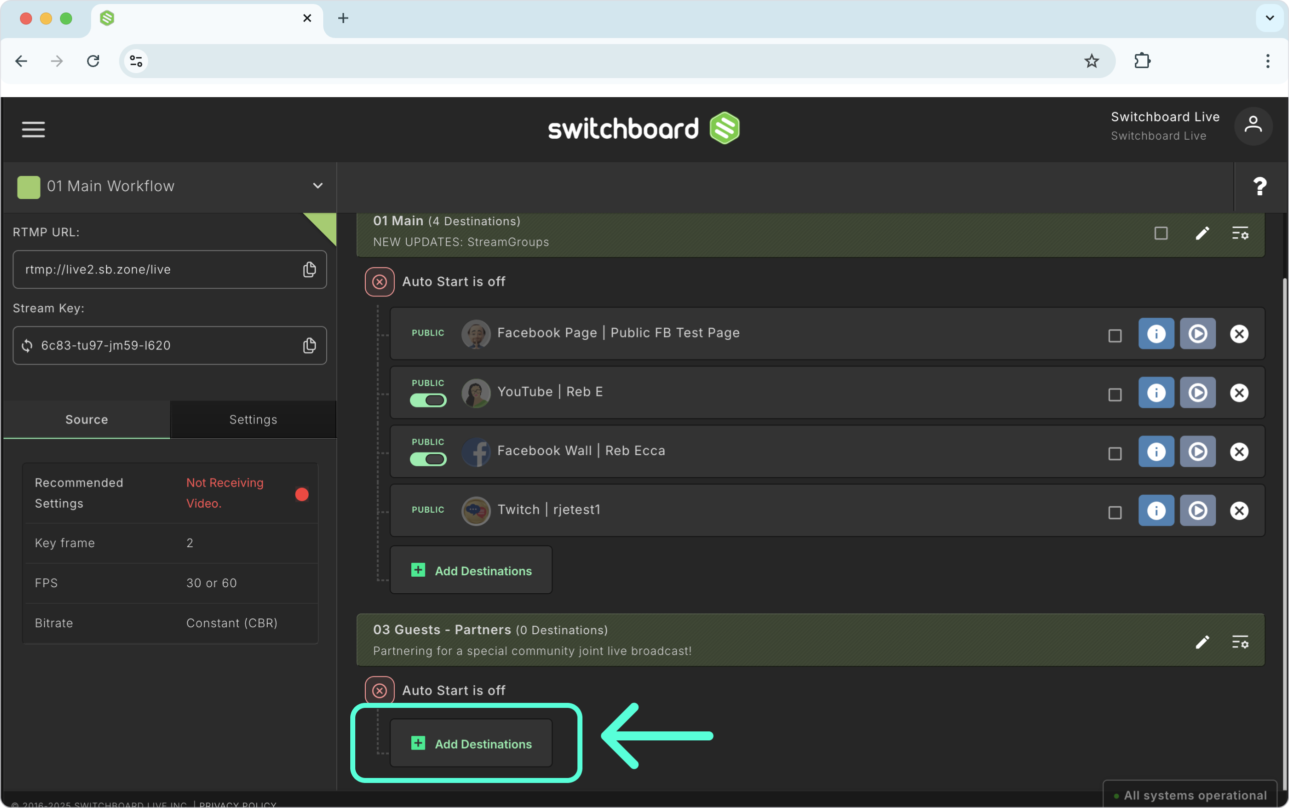Select all destinations in 01 Main checkbox
Viewport: 1289px width, 808px height.
pyautogui.click(x=1161, y=233)
